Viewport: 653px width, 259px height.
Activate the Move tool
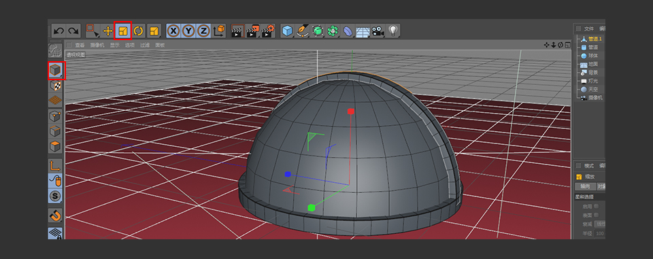click(x=108, y=31)
